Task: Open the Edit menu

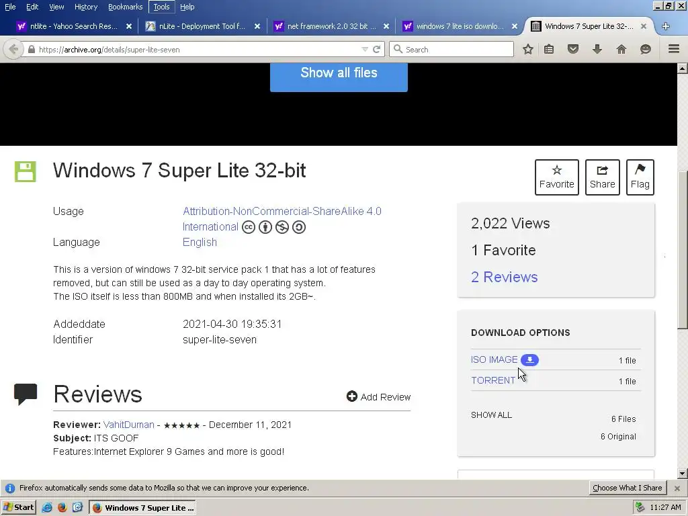Action: pyautogui.click(x=32, y=7)
